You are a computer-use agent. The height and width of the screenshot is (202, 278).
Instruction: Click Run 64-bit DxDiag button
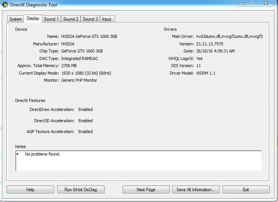81,190
